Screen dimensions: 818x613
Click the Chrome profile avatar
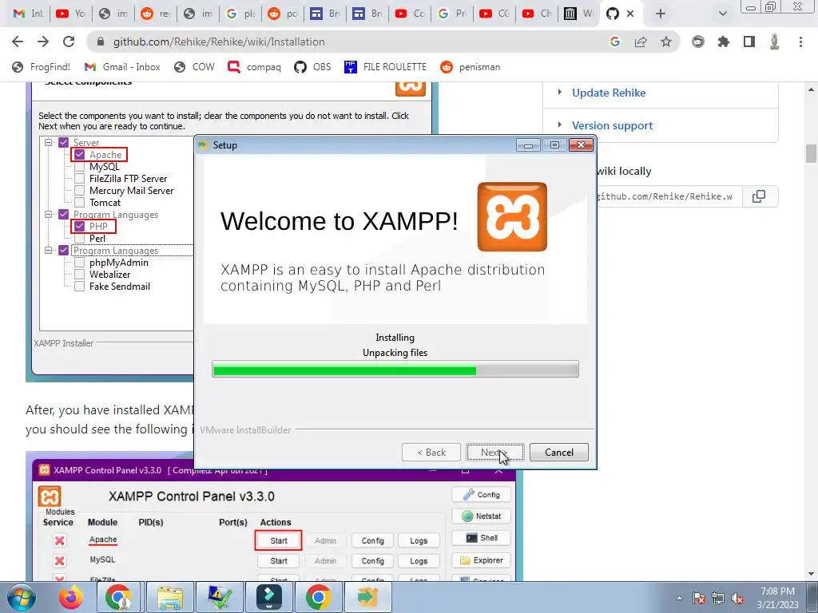tap(774, 42)
